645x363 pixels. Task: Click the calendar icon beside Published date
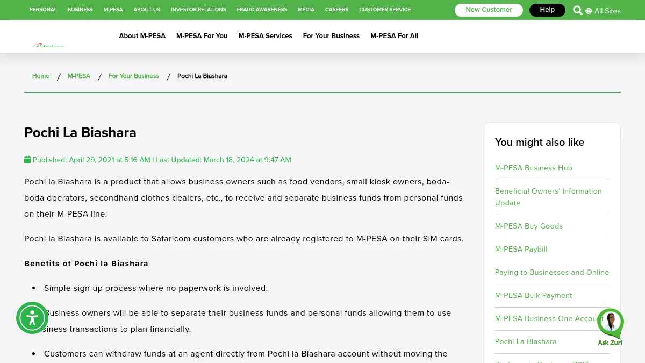pos(27,160)
